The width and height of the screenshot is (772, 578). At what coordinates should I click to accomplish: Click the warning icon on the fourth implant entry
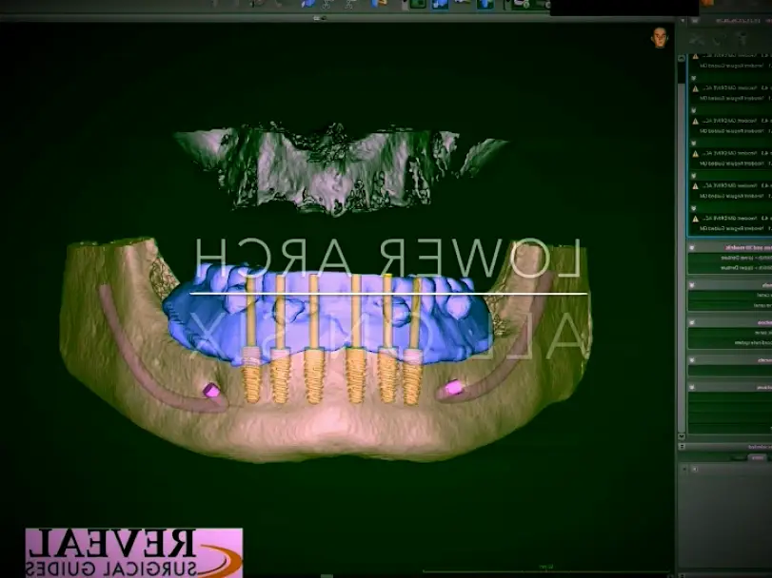[695, 154]
